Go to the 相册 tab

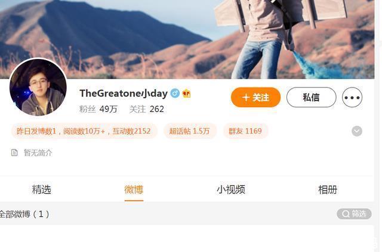[x=328, y=189]
